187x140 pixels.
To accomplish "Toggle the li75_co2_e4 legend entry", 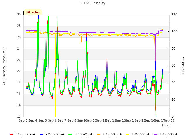I will point(80,134).
